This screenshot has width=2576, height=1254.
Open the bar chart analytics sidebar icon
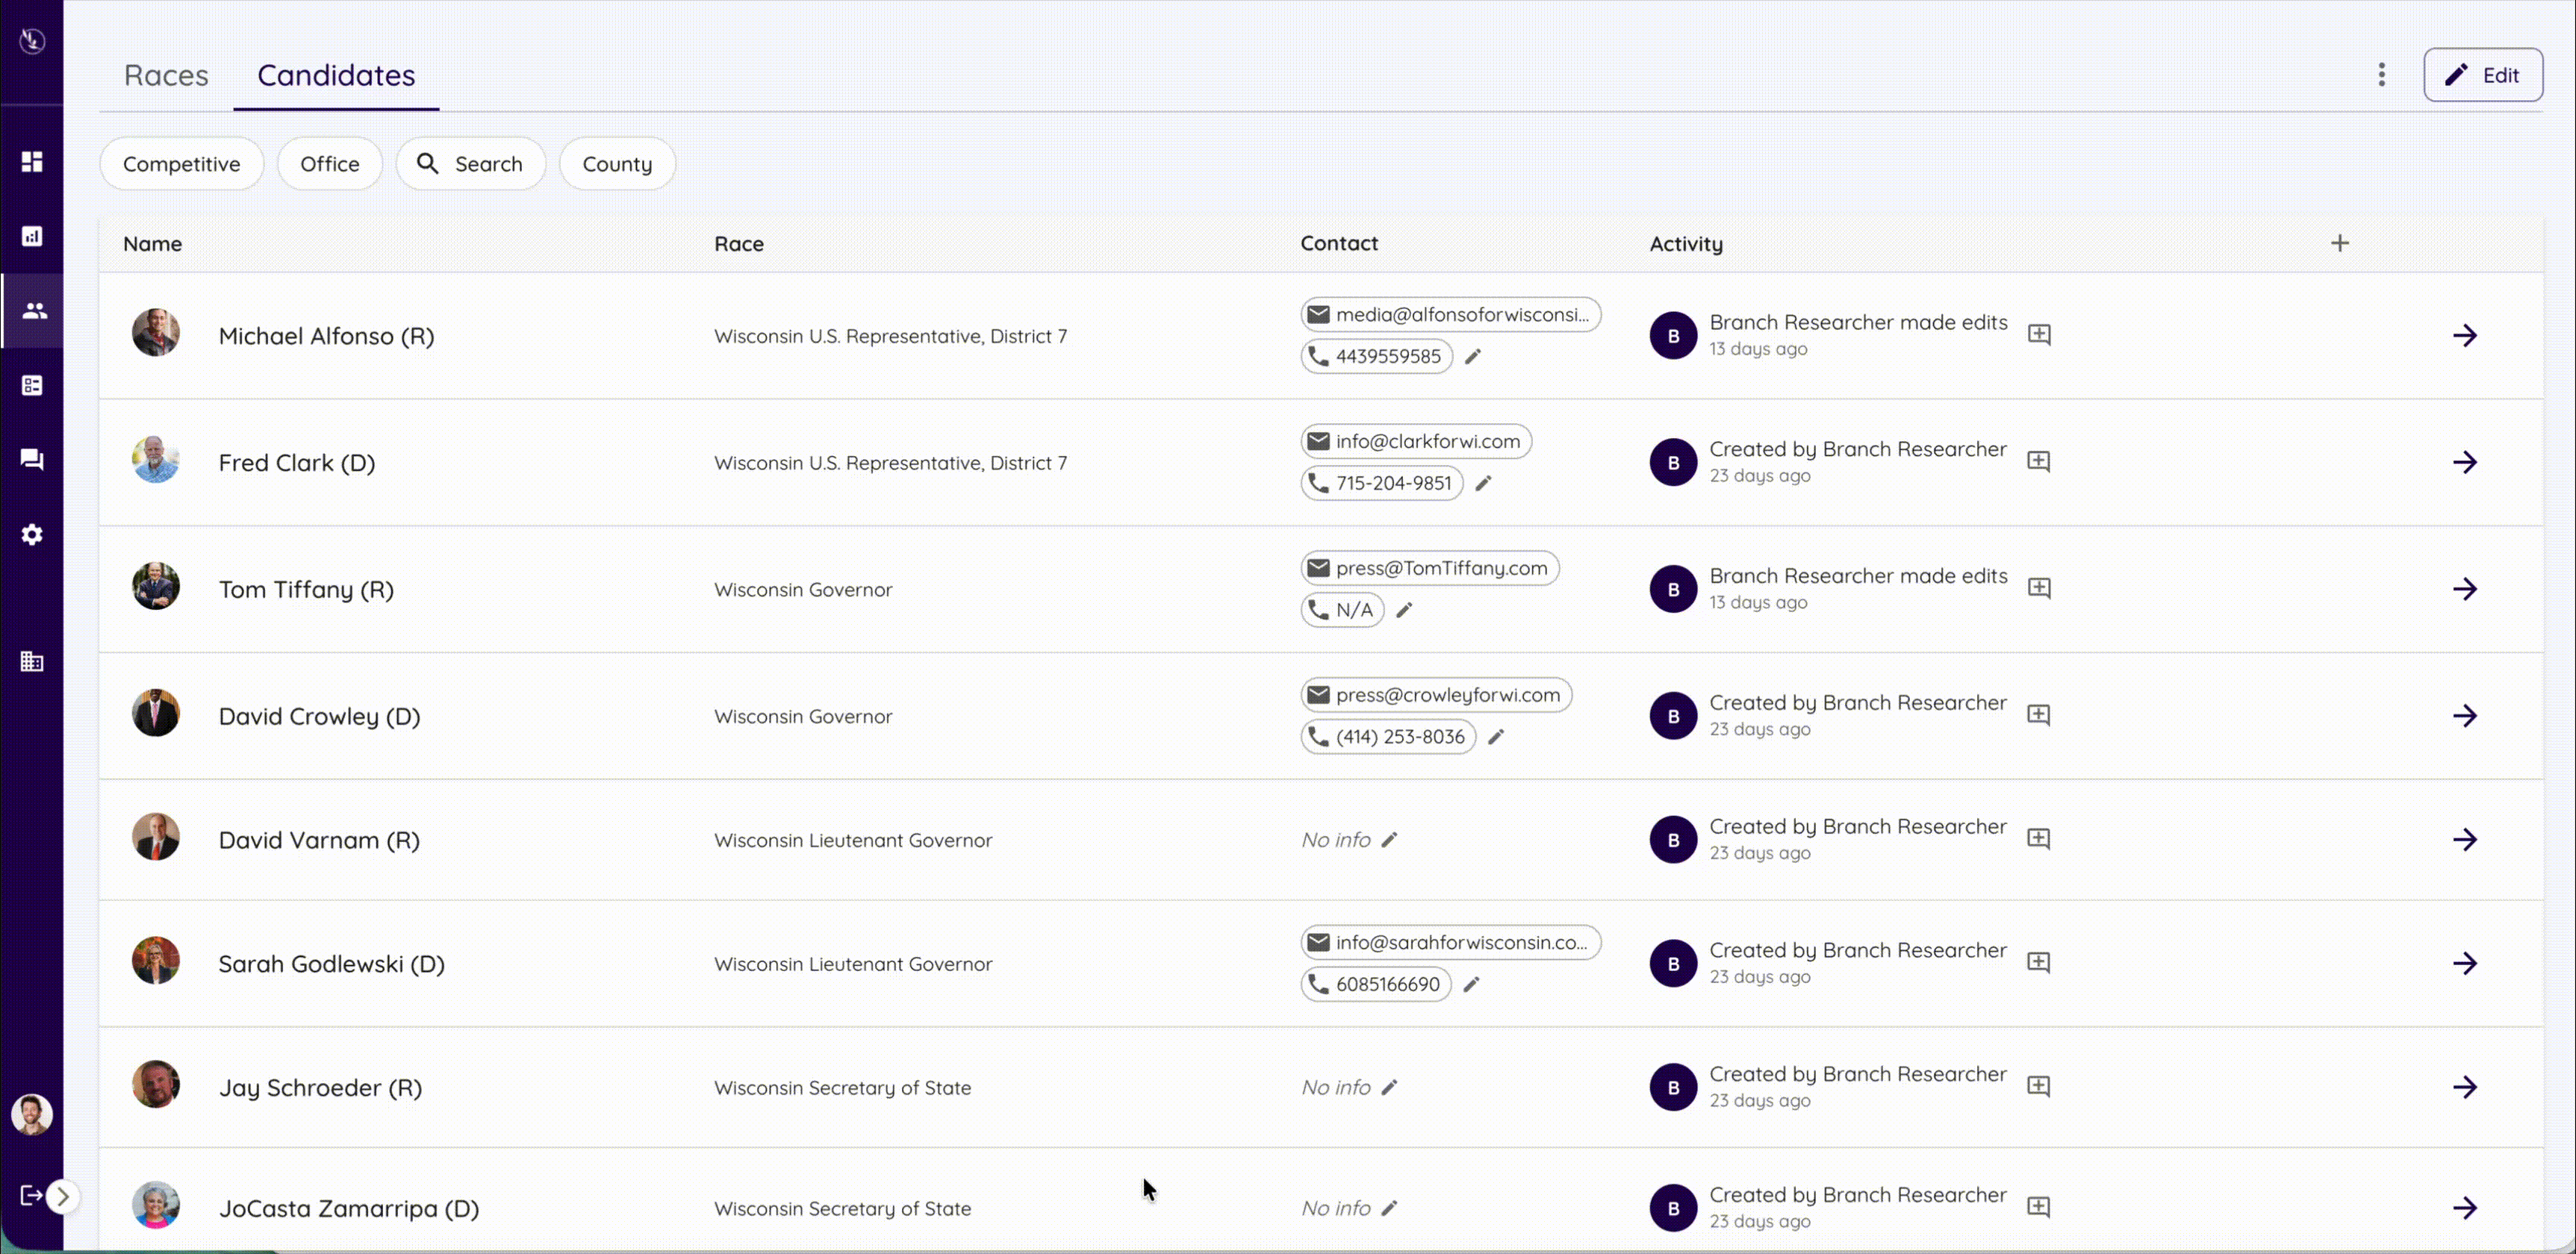32,236
